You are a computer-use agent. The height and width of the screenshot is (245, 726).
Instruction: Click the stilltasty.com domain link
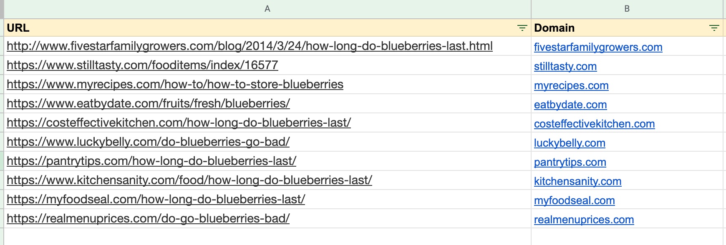(x=565, y=66)
